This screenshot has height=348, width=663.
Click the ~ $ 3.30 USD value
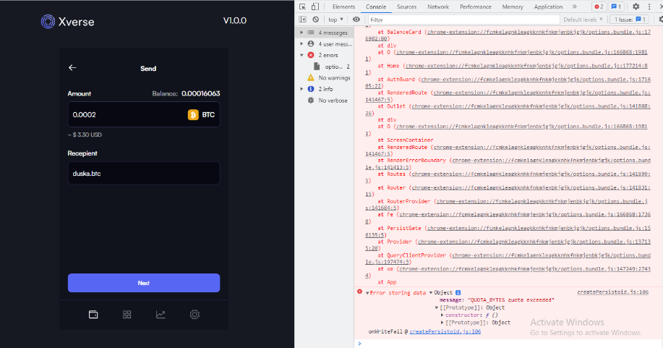pos(85,135)
